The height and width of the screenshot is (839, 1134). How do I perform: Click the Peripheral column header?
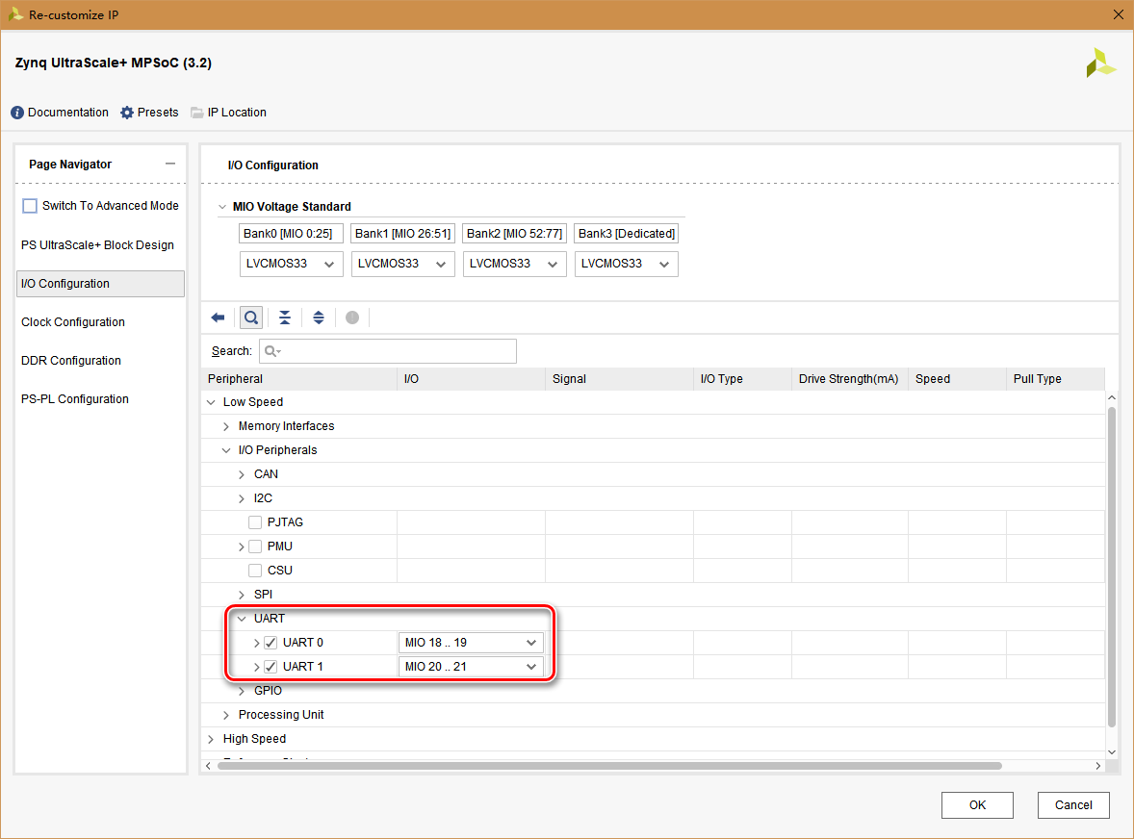click(298, 379)
